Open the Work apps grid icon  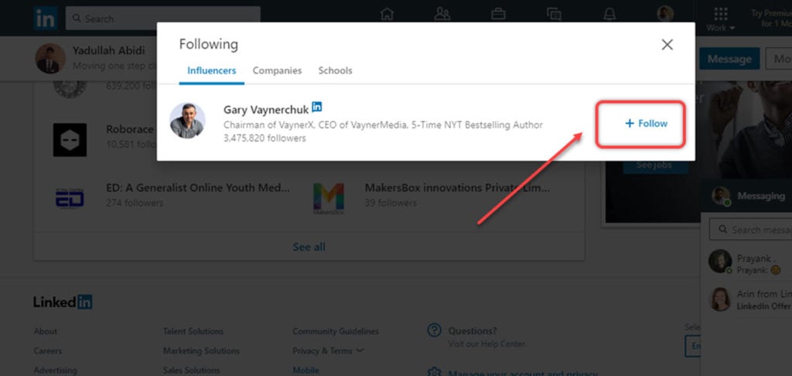pos(721,14)
